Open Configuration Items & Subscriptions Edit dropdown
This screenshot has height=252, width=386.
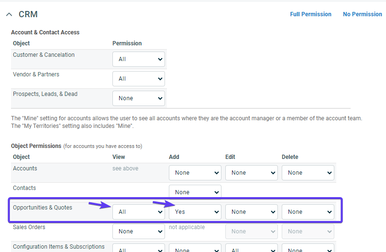(x=252, y=249)
